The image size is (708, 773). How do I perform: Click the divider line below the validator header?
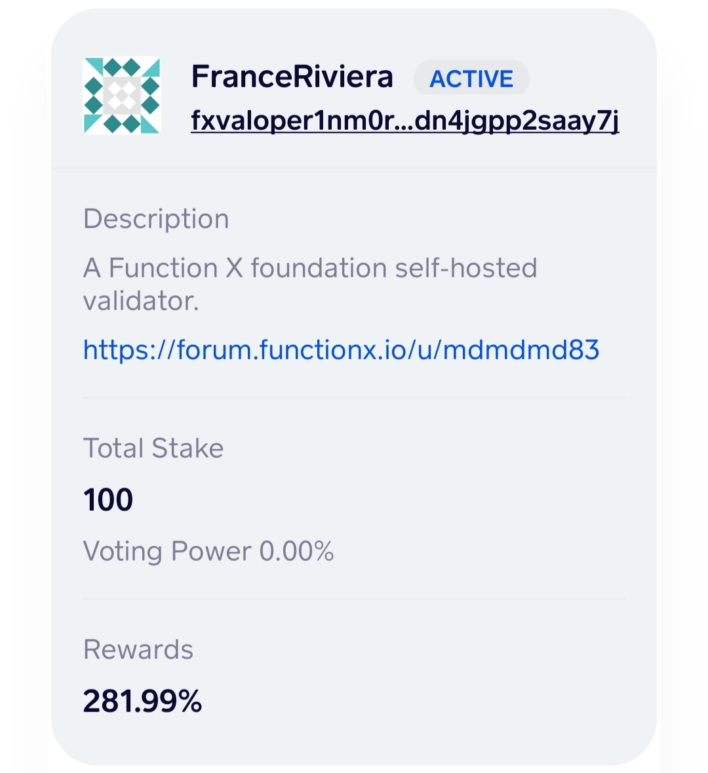pyautogui.click(x=354, y=168)
